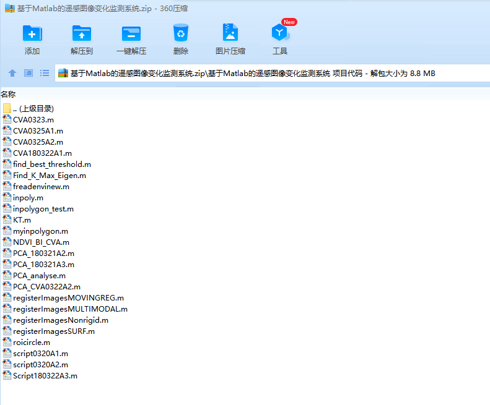Image resolution: width=490 pixels, height=405 pixels.
Task: Click the file icon beside CVA180322A1.m
Action: tap(7, 153)
